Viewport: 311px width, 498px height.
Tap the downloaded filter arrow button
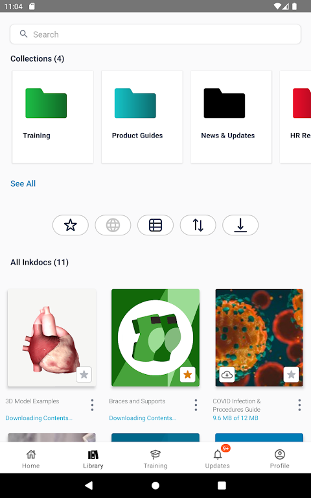(x=240, y=225)
